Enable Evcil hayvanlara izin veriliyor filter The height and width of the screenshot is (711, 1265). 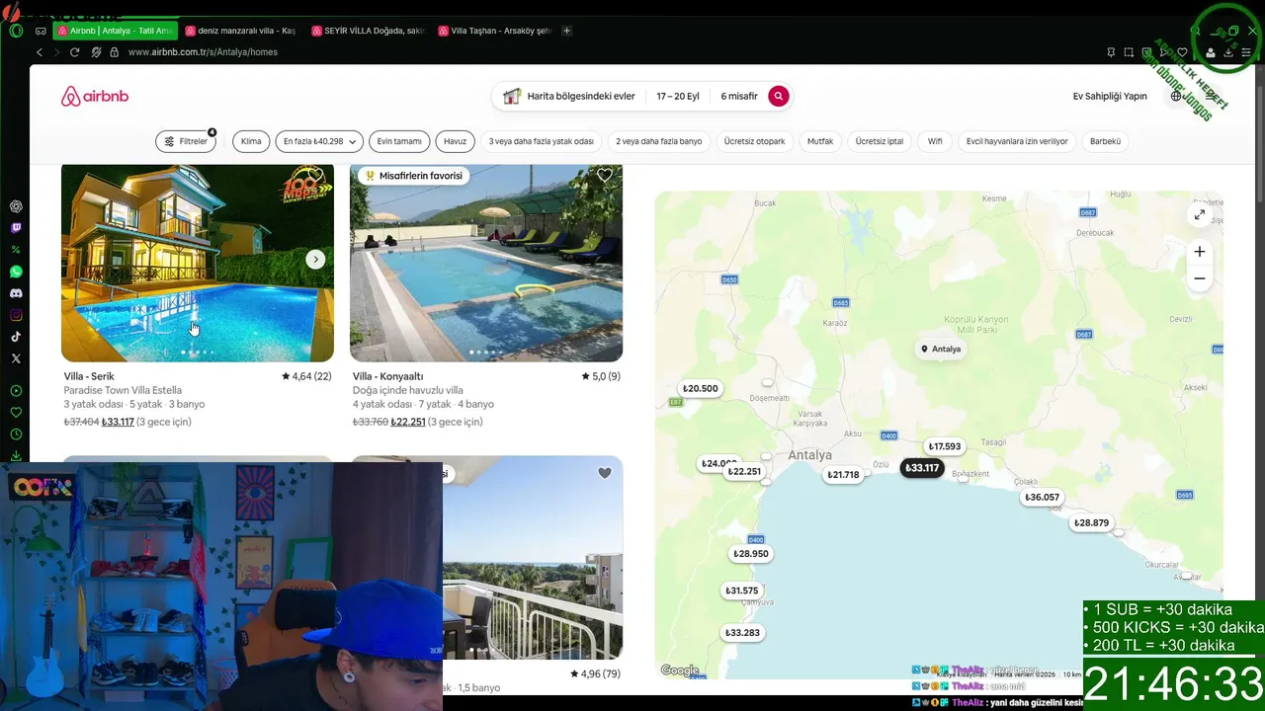click(1017, 141)
